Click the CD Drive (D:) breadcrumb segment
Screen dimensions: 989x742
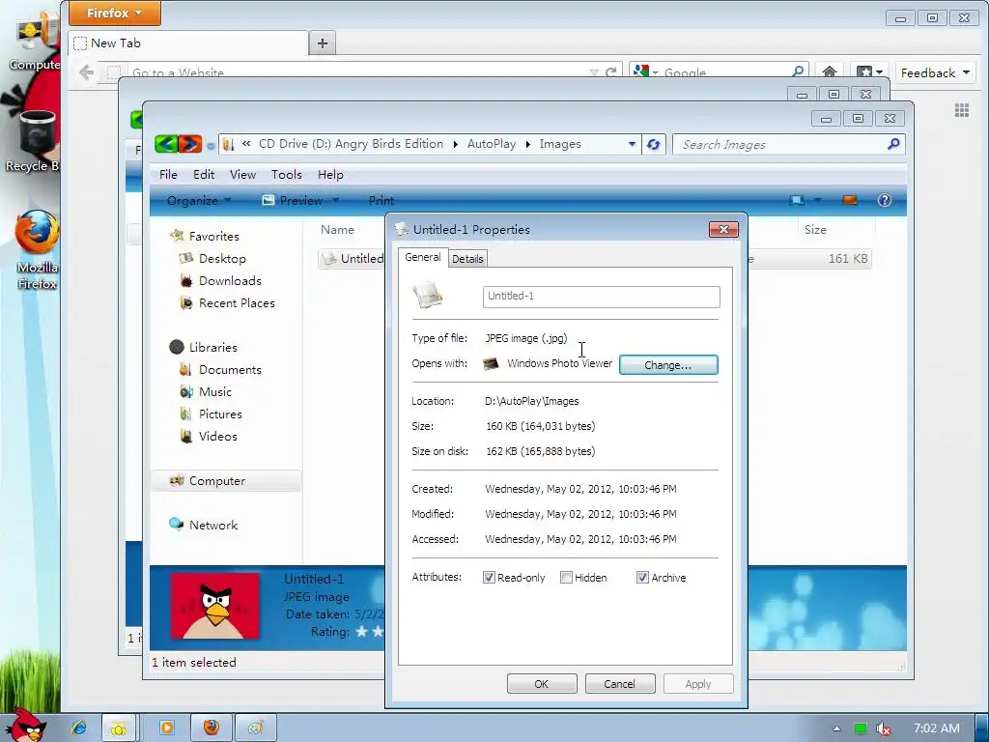(x=351, y=144)
